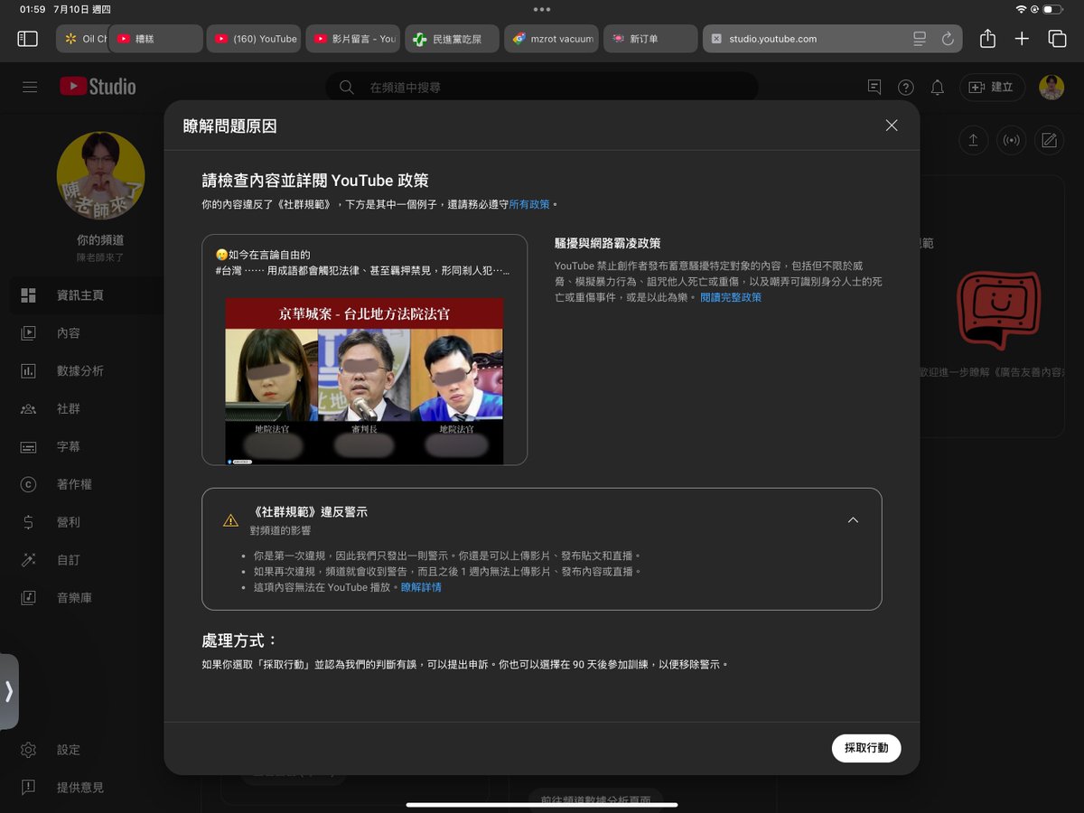Switch to the mzrot vacuum browser tab
The image size is (1084, 813).
tap(551, 39)
